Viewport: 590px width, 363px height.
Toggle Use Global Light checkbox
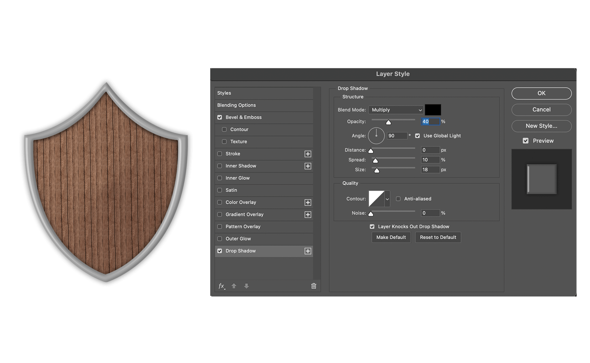click(x=417, y=136)
